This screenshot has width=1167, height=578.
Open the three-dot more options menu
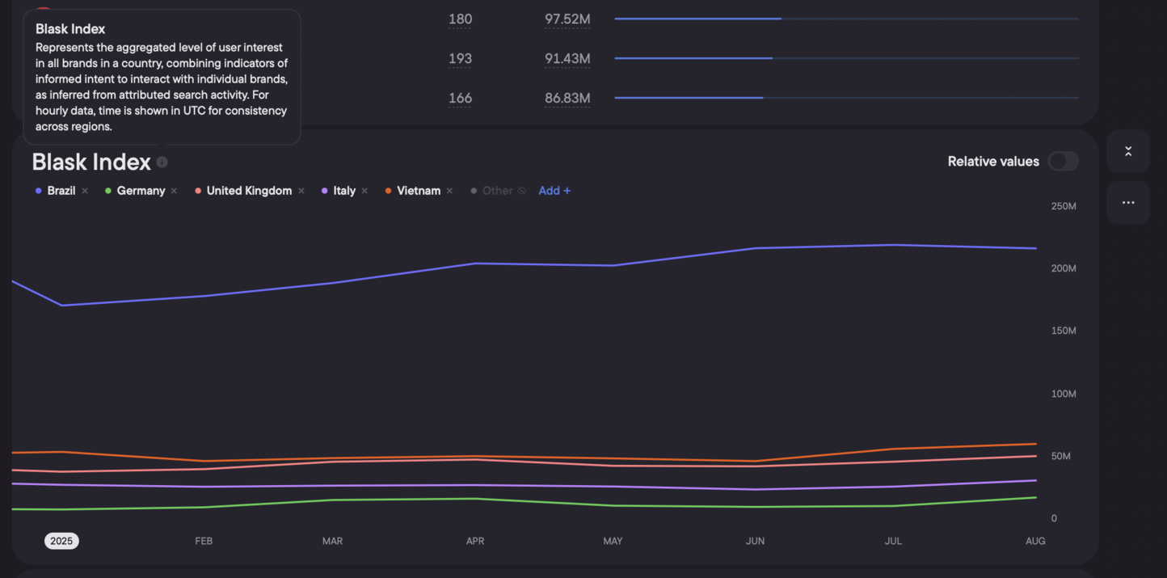tap(1128, 203)
